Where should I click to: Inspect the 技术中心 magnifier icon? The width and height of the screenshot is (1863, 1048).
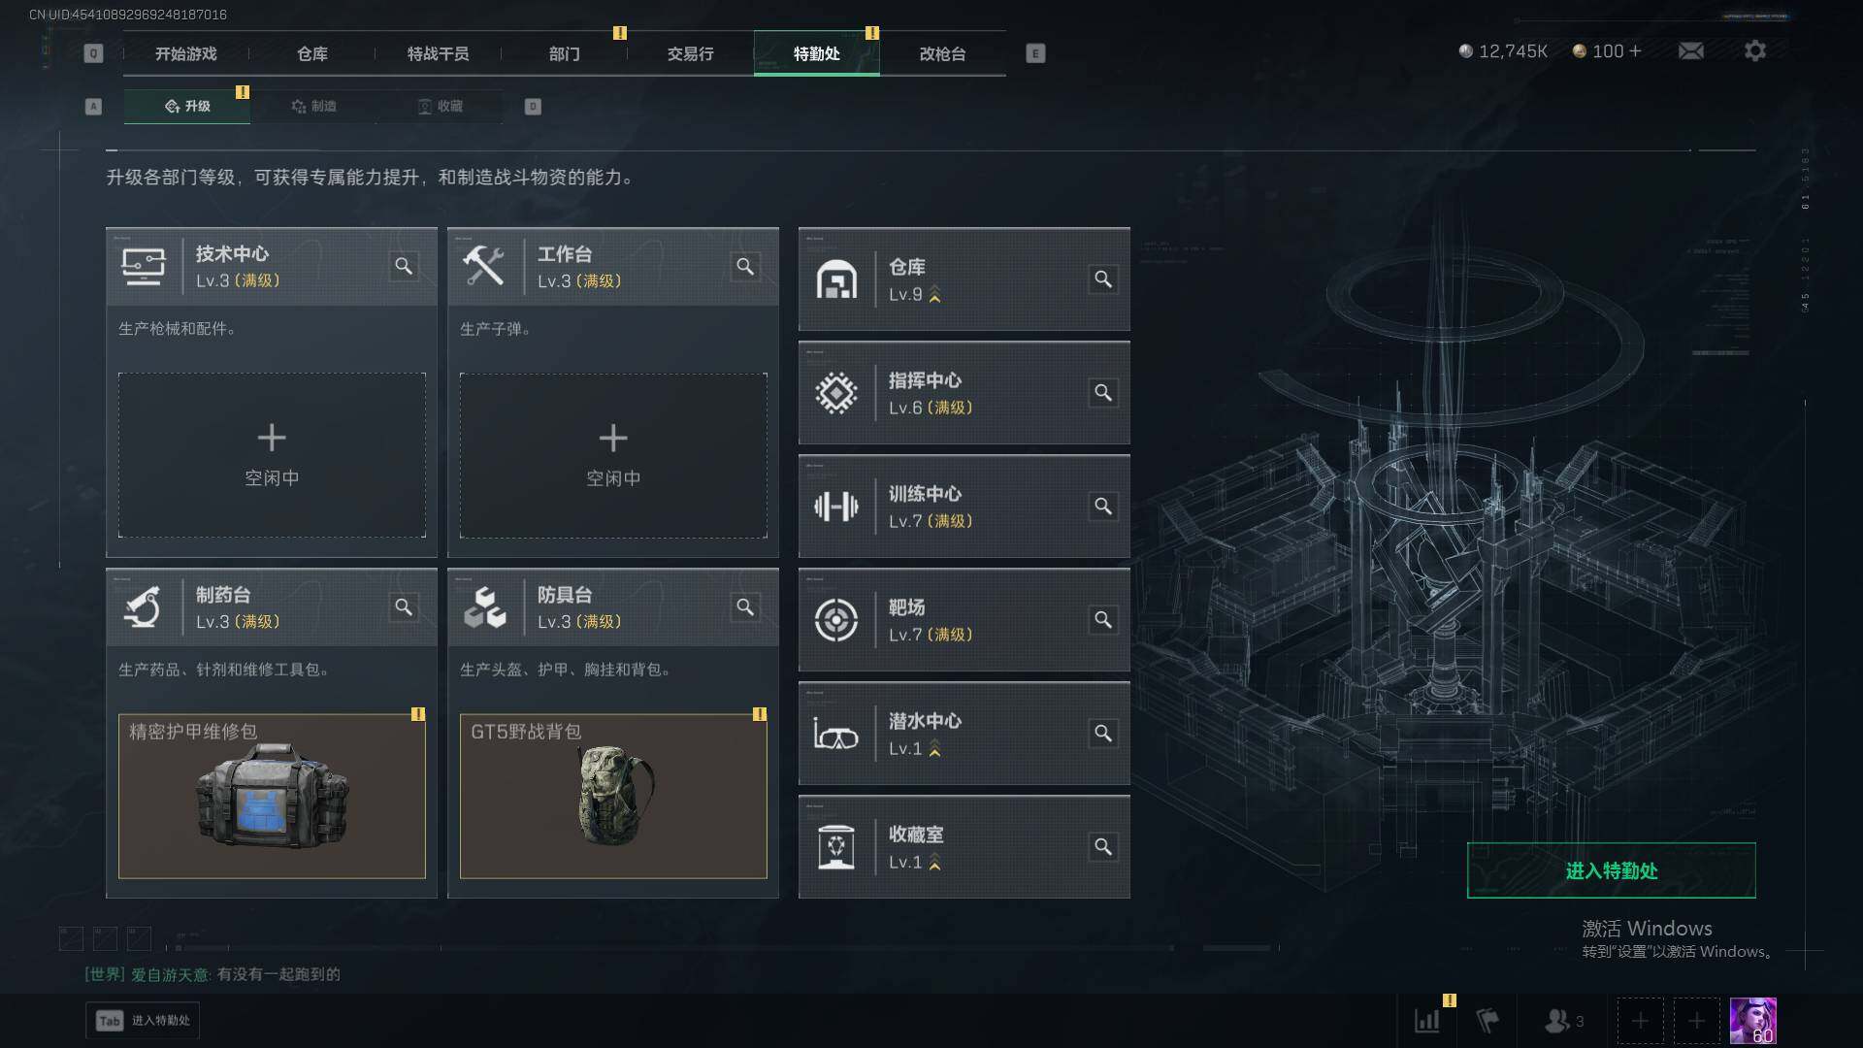point(404,266)
